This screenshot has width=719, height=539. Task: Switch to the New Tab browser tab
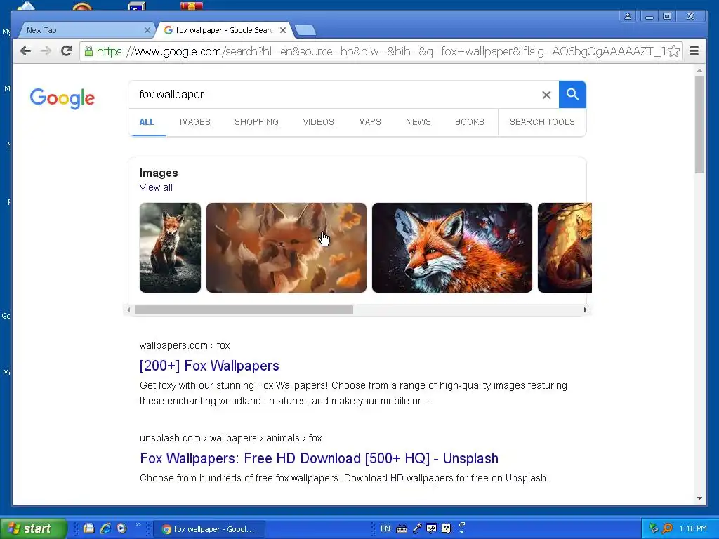pos(87,30)
